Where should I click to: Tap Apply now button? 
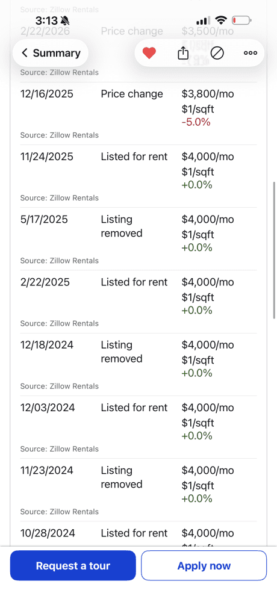204,565
